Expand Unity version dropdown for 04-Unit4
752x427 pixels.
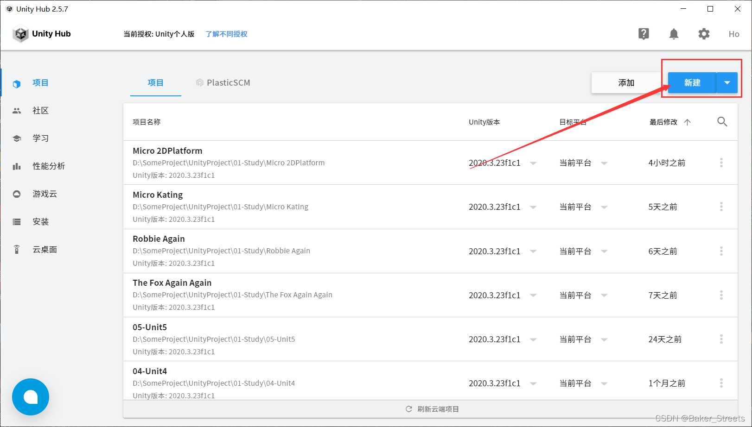tap(533, 383)
